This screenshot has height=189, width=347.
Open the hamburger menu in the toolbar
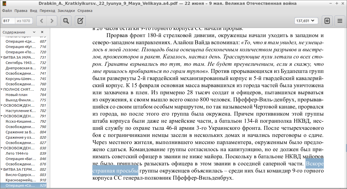[340, 21]
